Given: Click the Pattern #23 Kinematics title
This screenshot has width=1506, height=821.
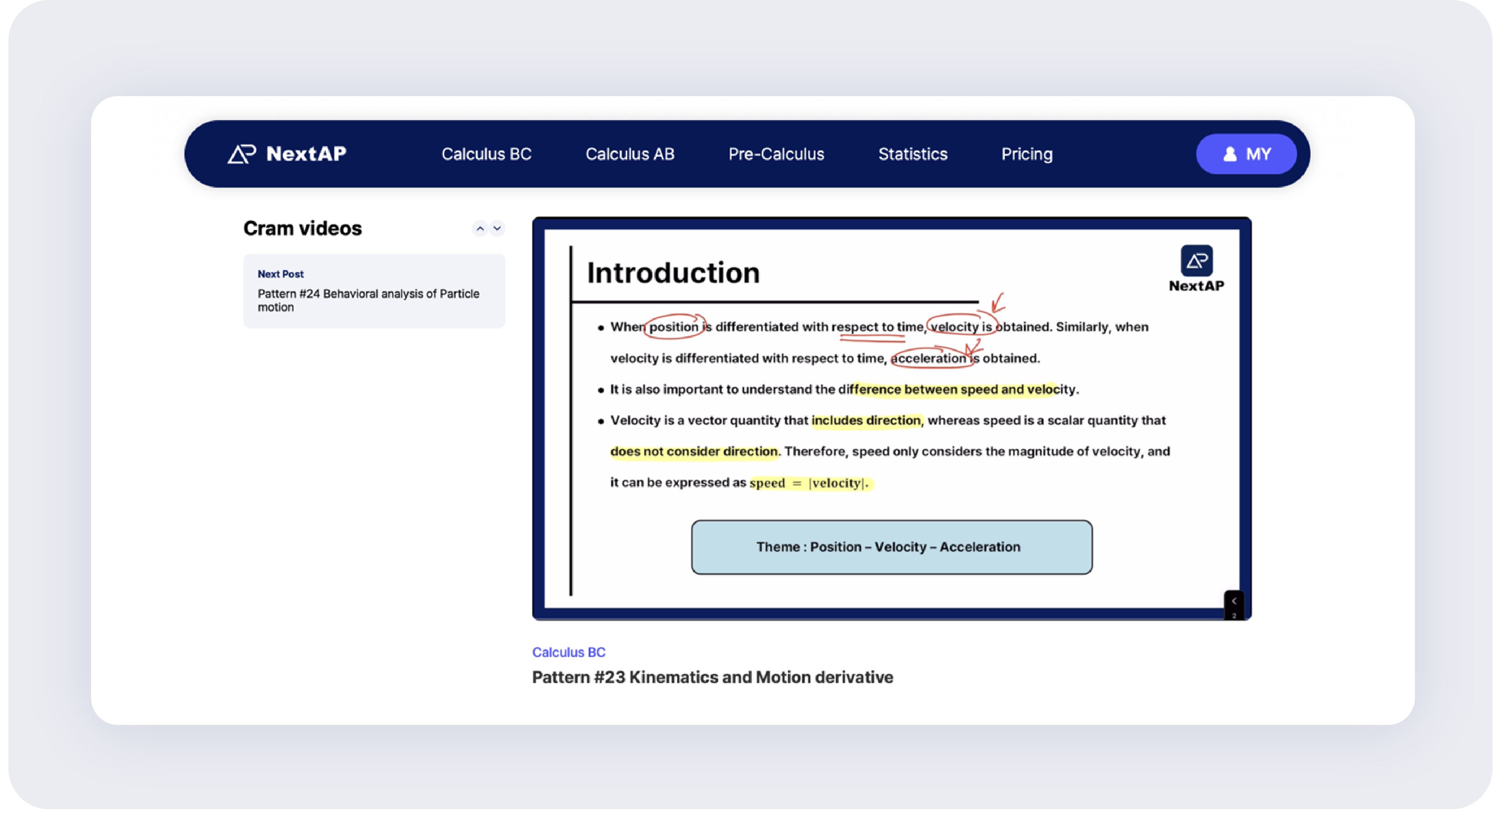Looking at the screenshot, I should click(712, 677).
